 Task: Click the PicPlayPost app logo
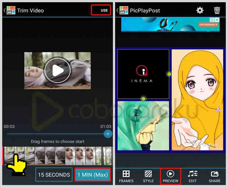pos(124,10)
